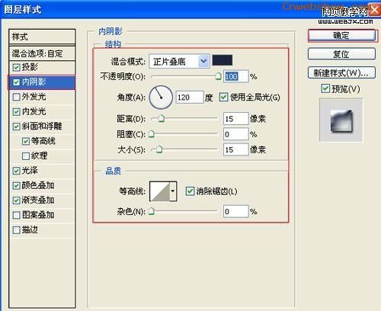Uncheck the 投影 drop shadow checkbox

[16, 67]
